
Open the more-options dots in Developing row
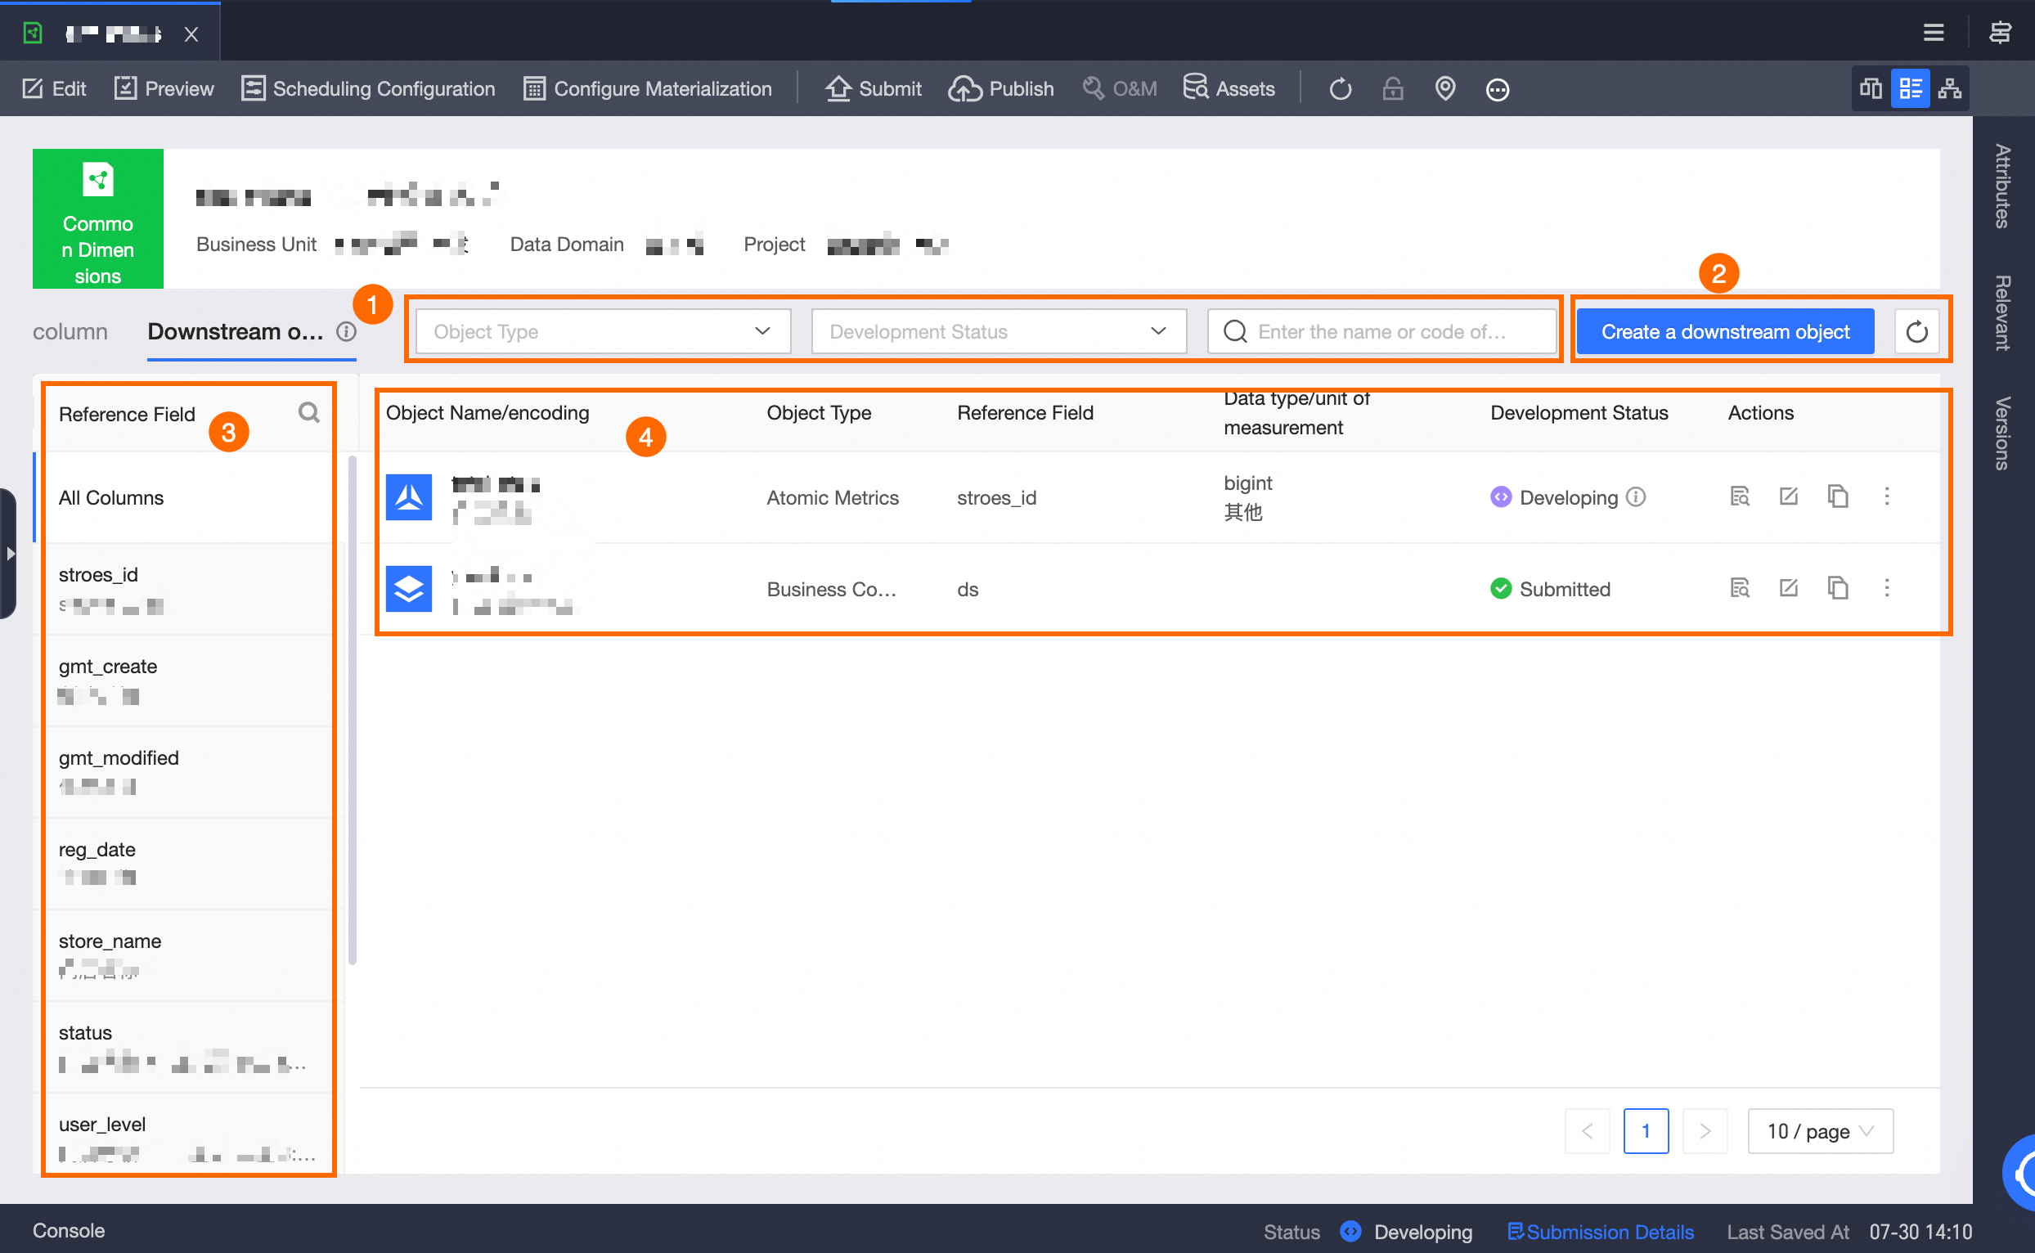[x=1887, y=496]
